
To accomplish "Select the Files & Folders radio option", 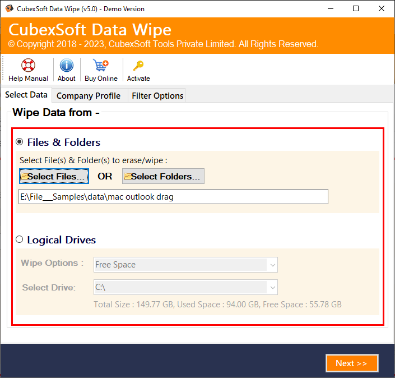I will pos(20,142).
